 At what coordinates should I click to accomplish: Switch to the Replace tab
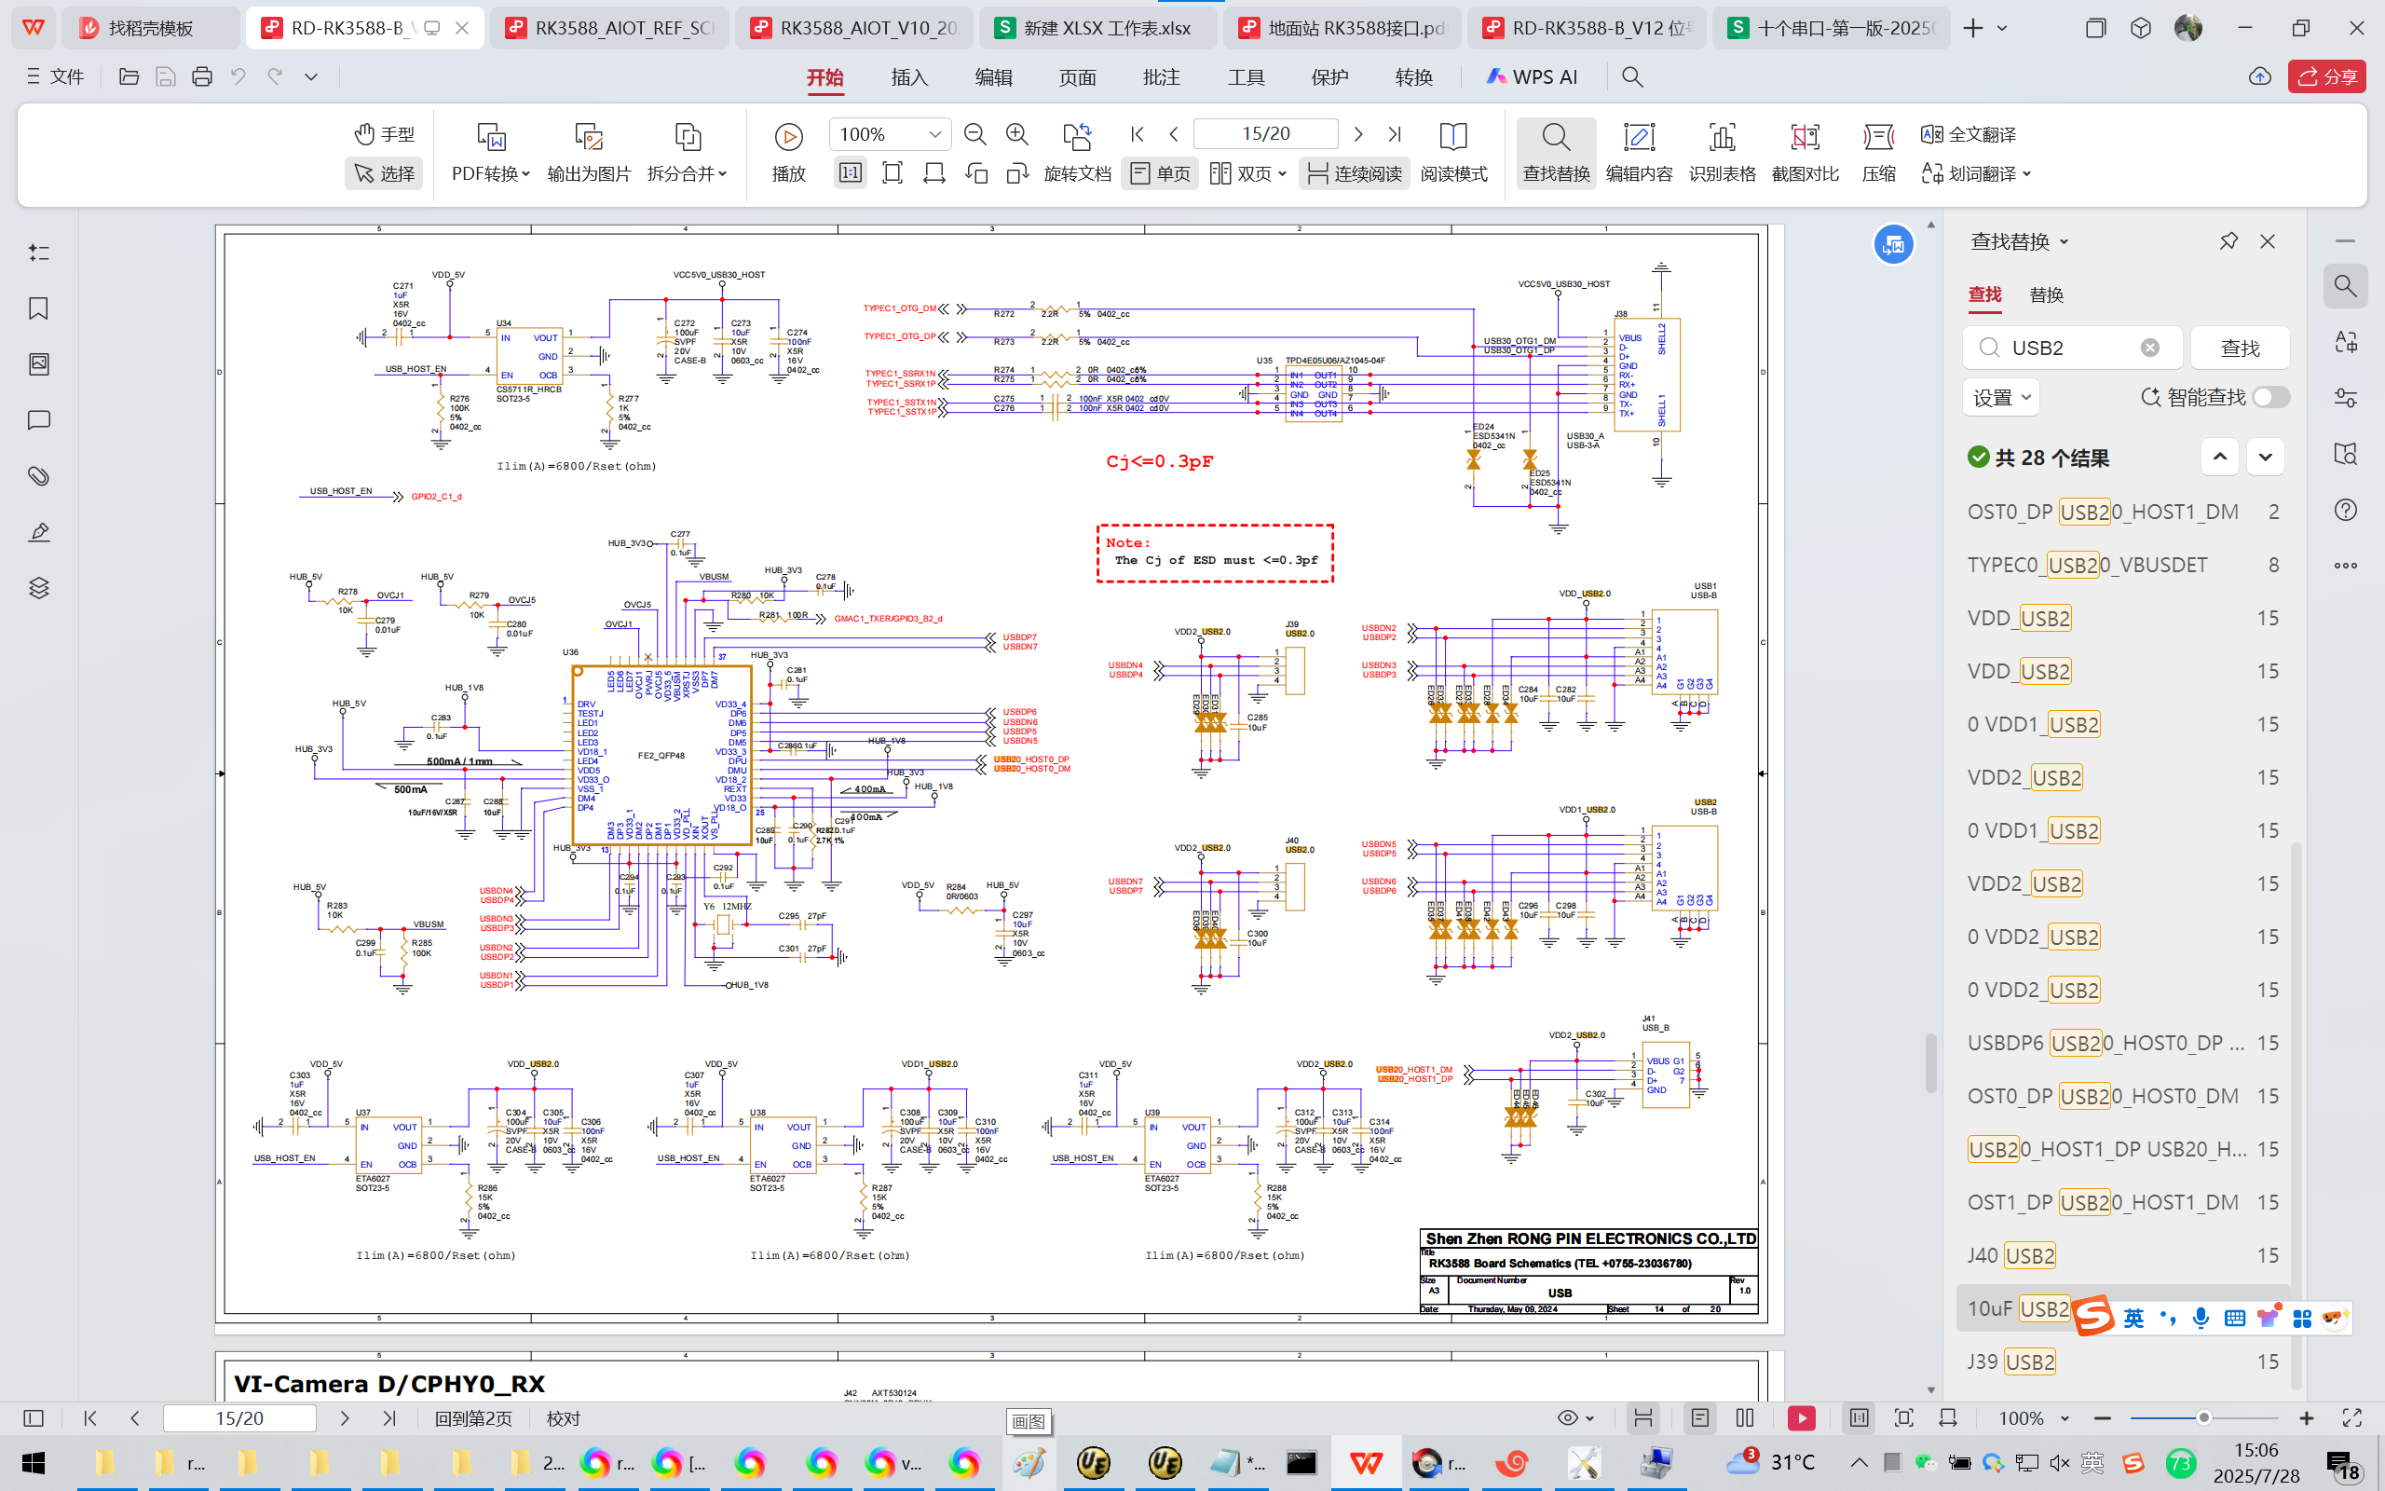2046,294
